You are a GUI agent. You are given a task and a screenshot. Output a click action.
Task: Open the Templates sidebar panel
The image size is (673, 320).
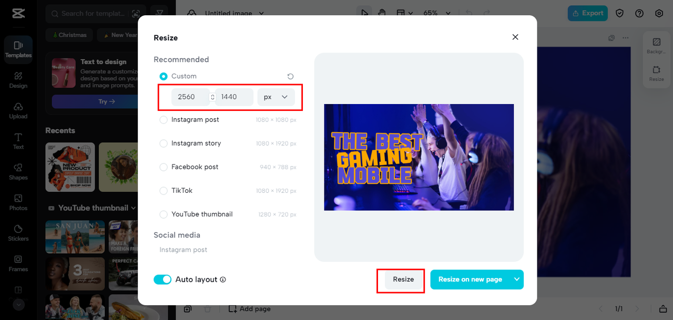[18, 49]
